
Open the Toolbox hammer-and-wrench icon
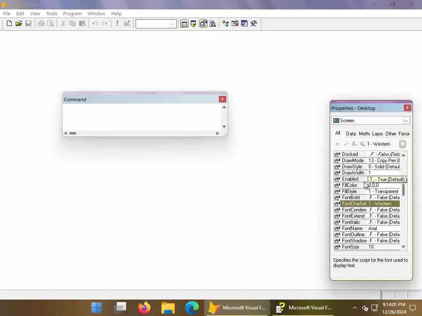(x=254, y=24)
